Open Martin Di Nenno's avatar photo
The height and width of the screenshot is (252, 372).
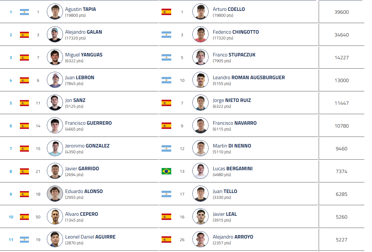(200, 148)
